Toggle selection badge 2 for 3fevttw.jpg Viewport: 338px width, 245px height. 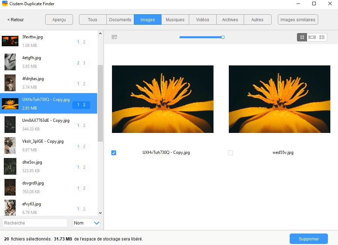(x=84, y=42)
